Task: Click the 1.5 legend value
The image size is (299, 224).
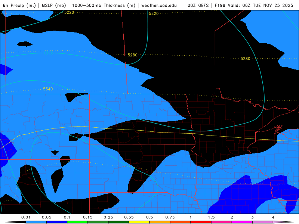Action: tap(211, 217)
